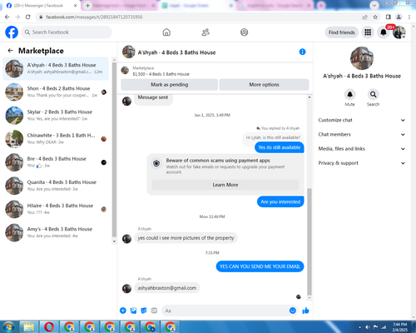Open conversation information icon
The height and width of the screenshot is (333, 416).
(302, 52)
